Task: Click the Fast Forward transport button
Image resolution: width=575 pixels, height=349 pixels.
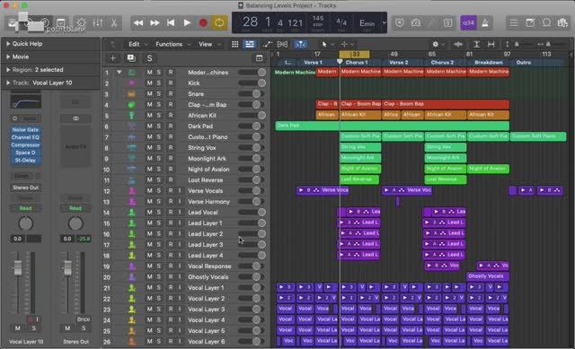Action: pos(155,22)
